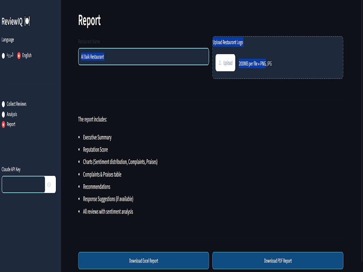Click the 'Executive Summary' bullet text
This screenshot has height=272, width=363.
click(x=97, y=137)
